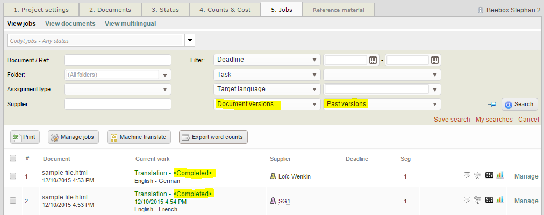Tick the checkbox for job 1

click(13, 176)
